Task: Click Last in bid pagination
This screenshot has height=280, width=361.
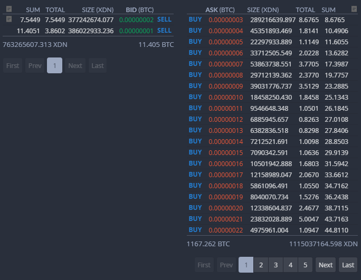Action: pos(98,65)
